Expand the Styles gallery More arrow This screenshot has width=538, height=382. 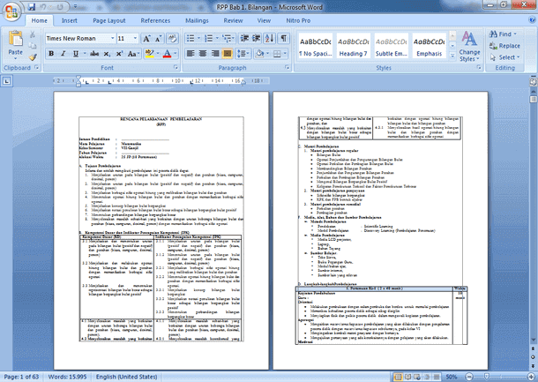452,56
